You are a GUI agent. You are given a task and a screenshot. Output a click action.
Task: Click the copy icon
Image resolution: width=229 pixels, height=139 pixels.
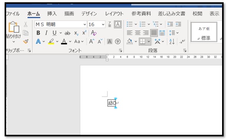(x=26, y=33)
